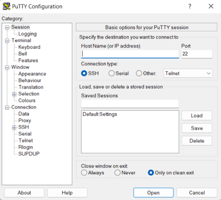Collapse the Connection category

(7, 107)
